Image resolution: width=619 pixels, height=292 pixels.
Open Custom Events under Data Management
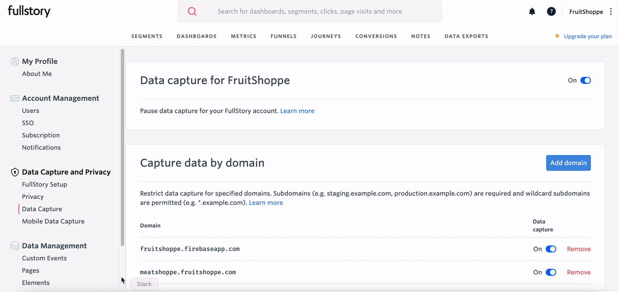coord(44,258)
